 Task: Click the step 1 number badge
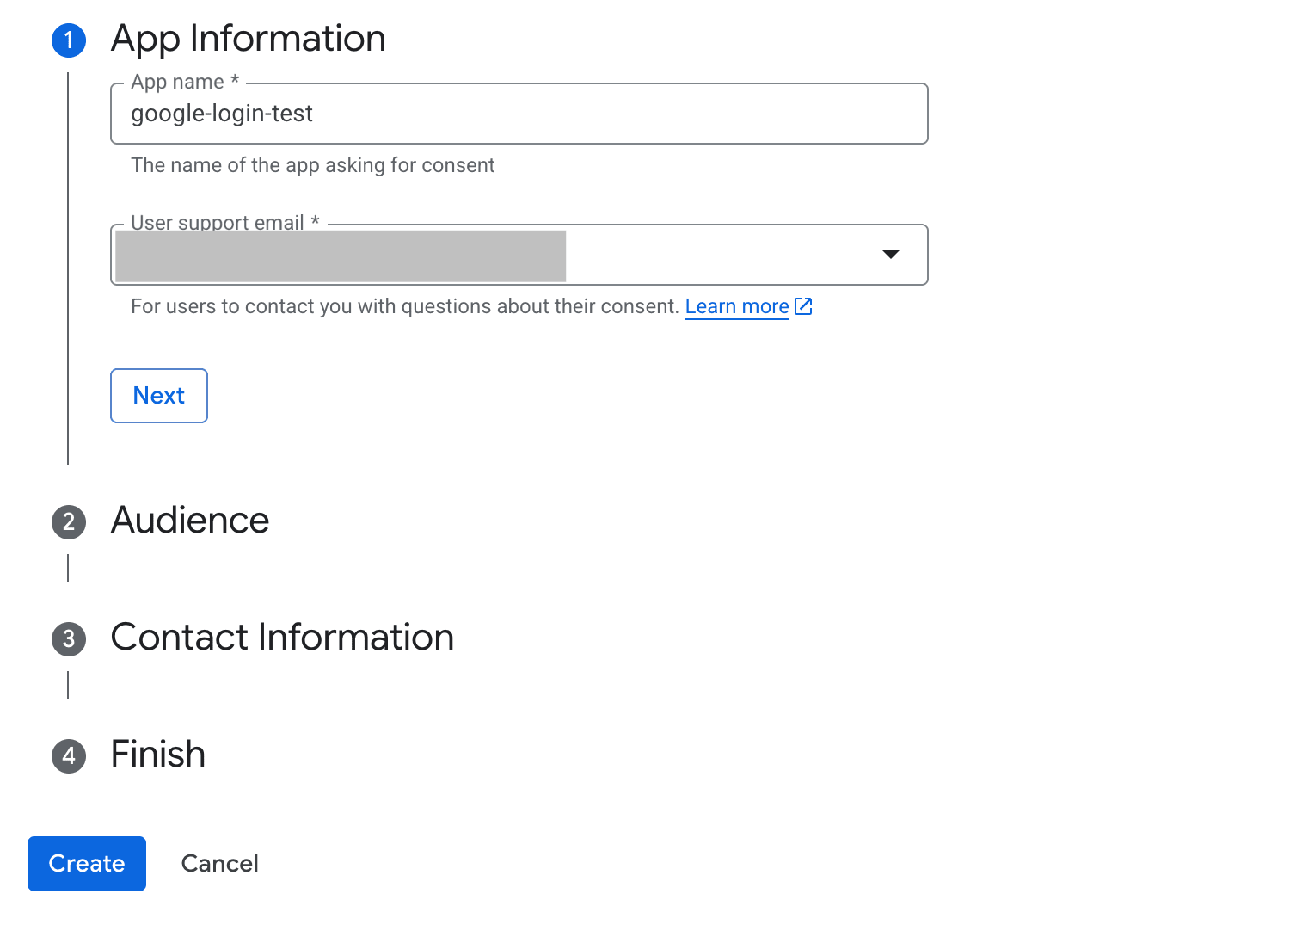click(69, 40)
